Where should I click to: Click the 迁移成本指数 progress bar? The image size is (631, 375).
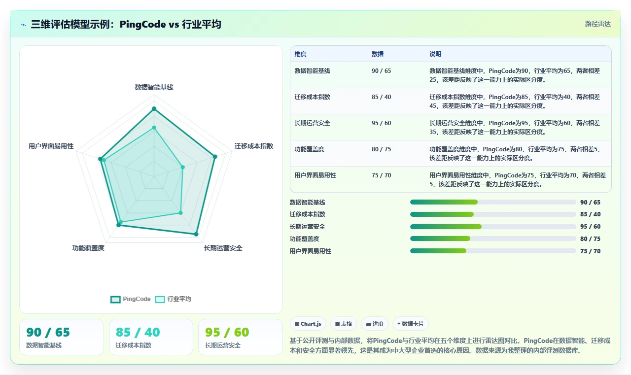pyautogui.click(x=493, y=214)
